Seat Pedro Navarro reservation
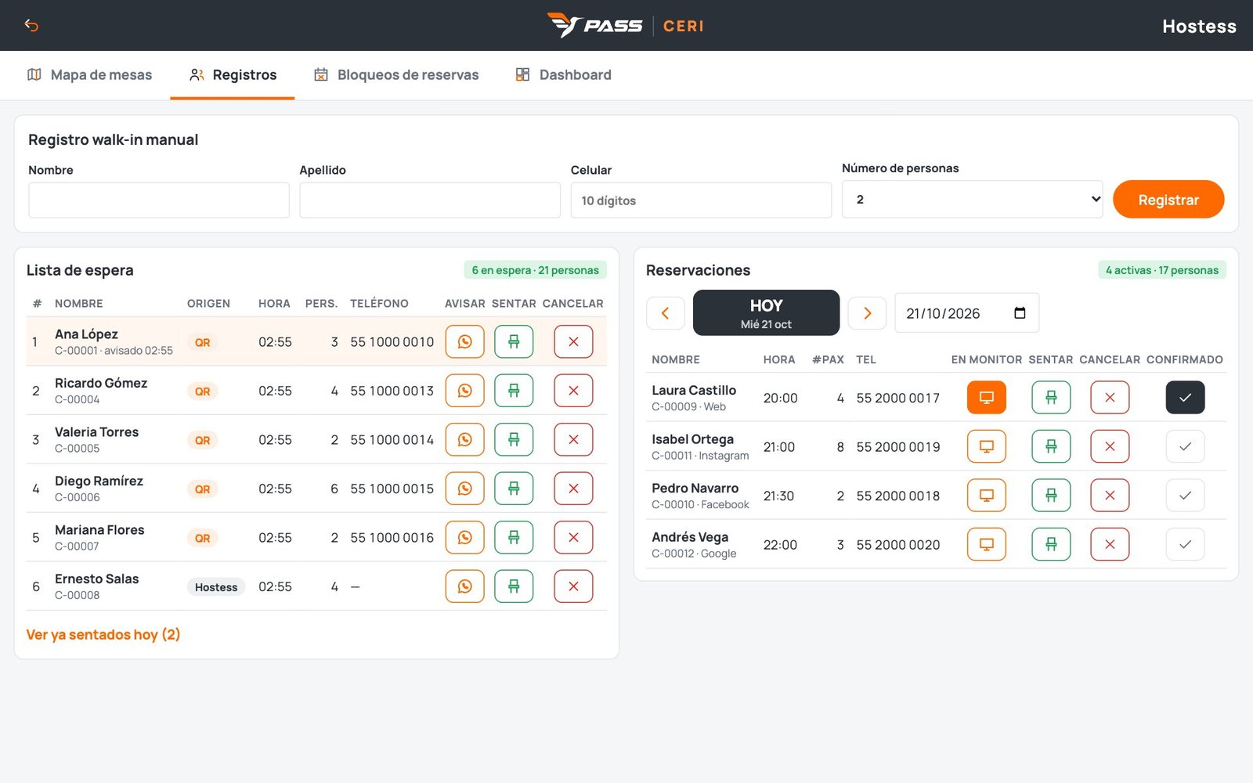The height and width of the screenshot is (783, 1253). tap(1051, 496)
